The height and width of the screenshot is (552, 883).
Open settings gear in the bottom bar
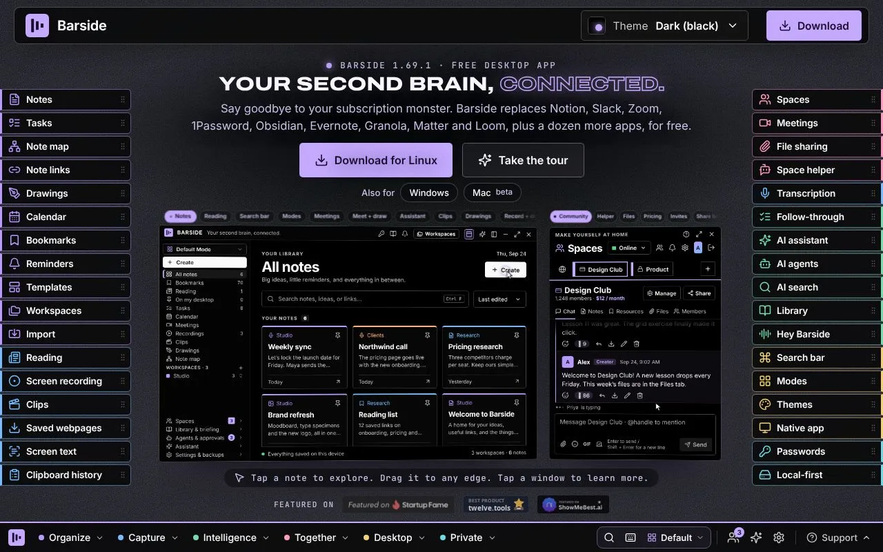click(779, 538)
